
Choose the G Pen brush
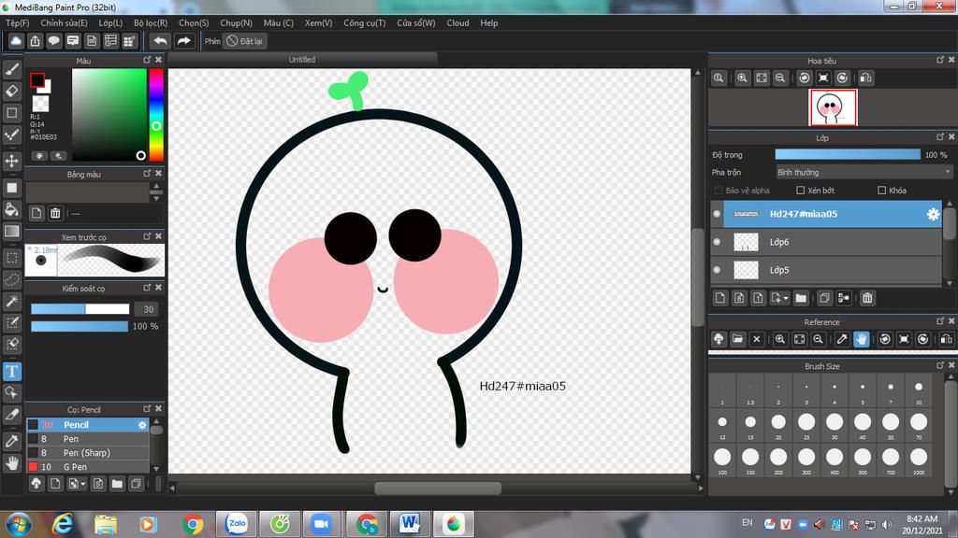(75, 466)
